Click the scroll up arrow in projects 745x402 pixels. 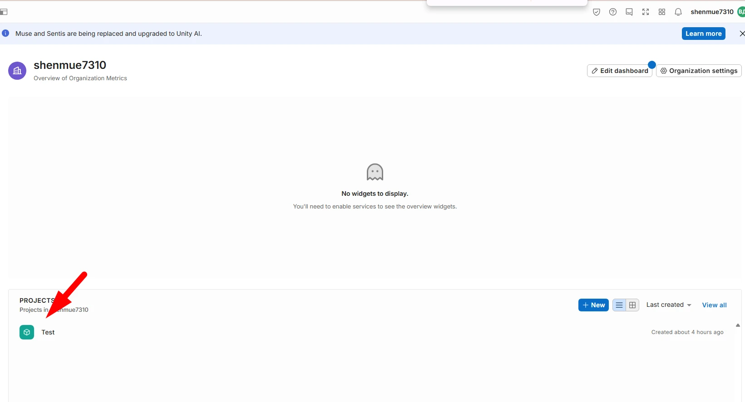(738, 325)
